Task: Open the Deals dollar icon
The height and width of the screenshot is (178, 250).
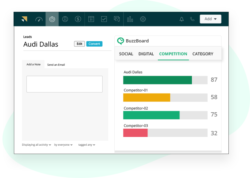Action: point(78,19)
